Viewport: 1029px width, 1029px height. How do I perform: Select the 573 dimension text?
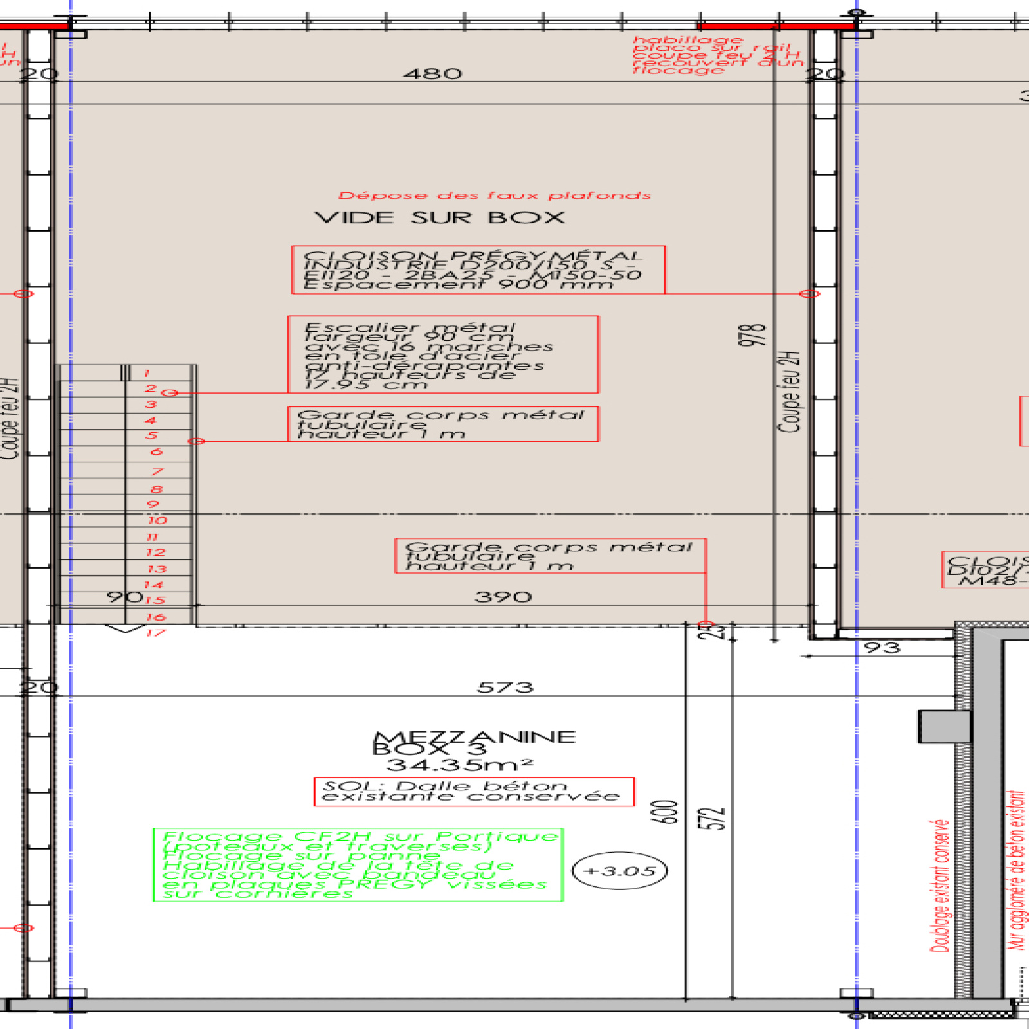505,688
